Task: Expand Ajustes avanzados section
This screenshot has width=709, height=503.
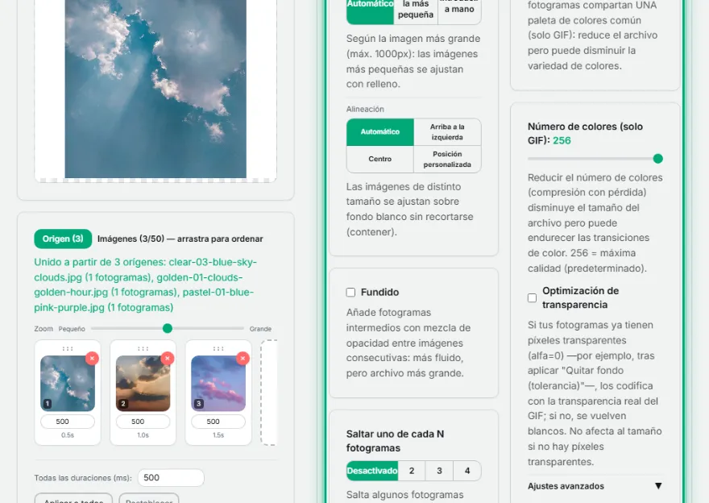Action: (595, 486)
